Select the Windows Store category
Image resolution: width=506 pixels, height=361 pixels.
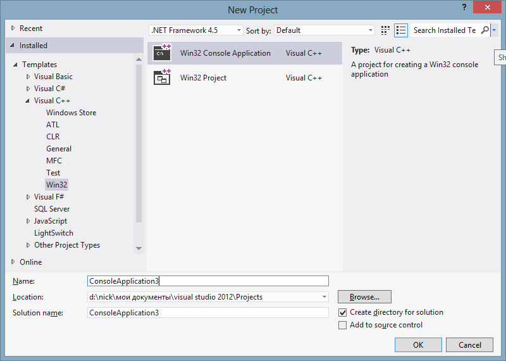(x=71, y=113)
